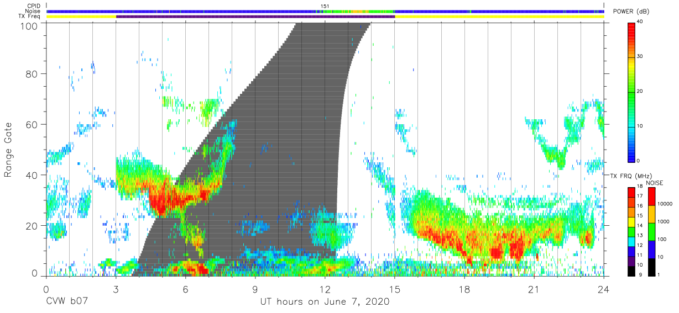Select the 10 tick on POWER scale
The image size is (679, 313).
point(640,126)
